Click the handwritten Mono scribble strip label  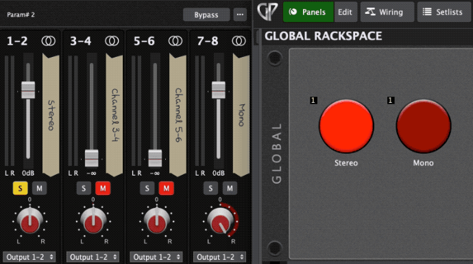241,115
